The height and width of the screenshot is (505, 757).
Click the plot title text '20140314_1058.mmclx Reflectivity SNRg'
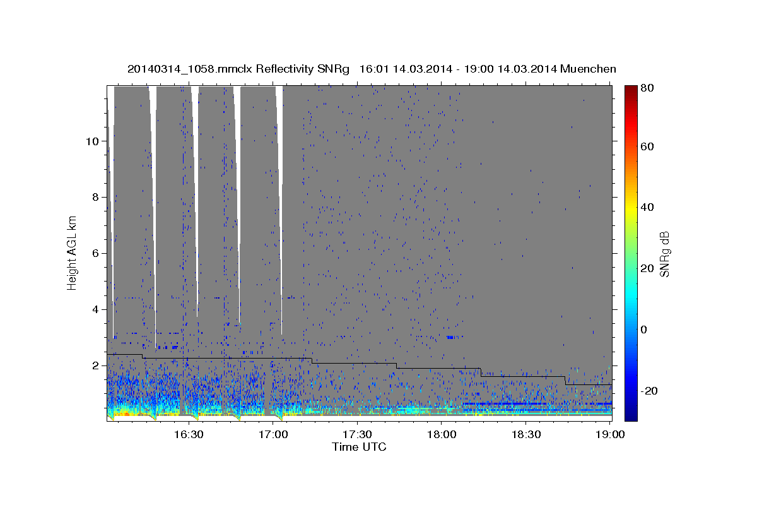coord(238,69)
